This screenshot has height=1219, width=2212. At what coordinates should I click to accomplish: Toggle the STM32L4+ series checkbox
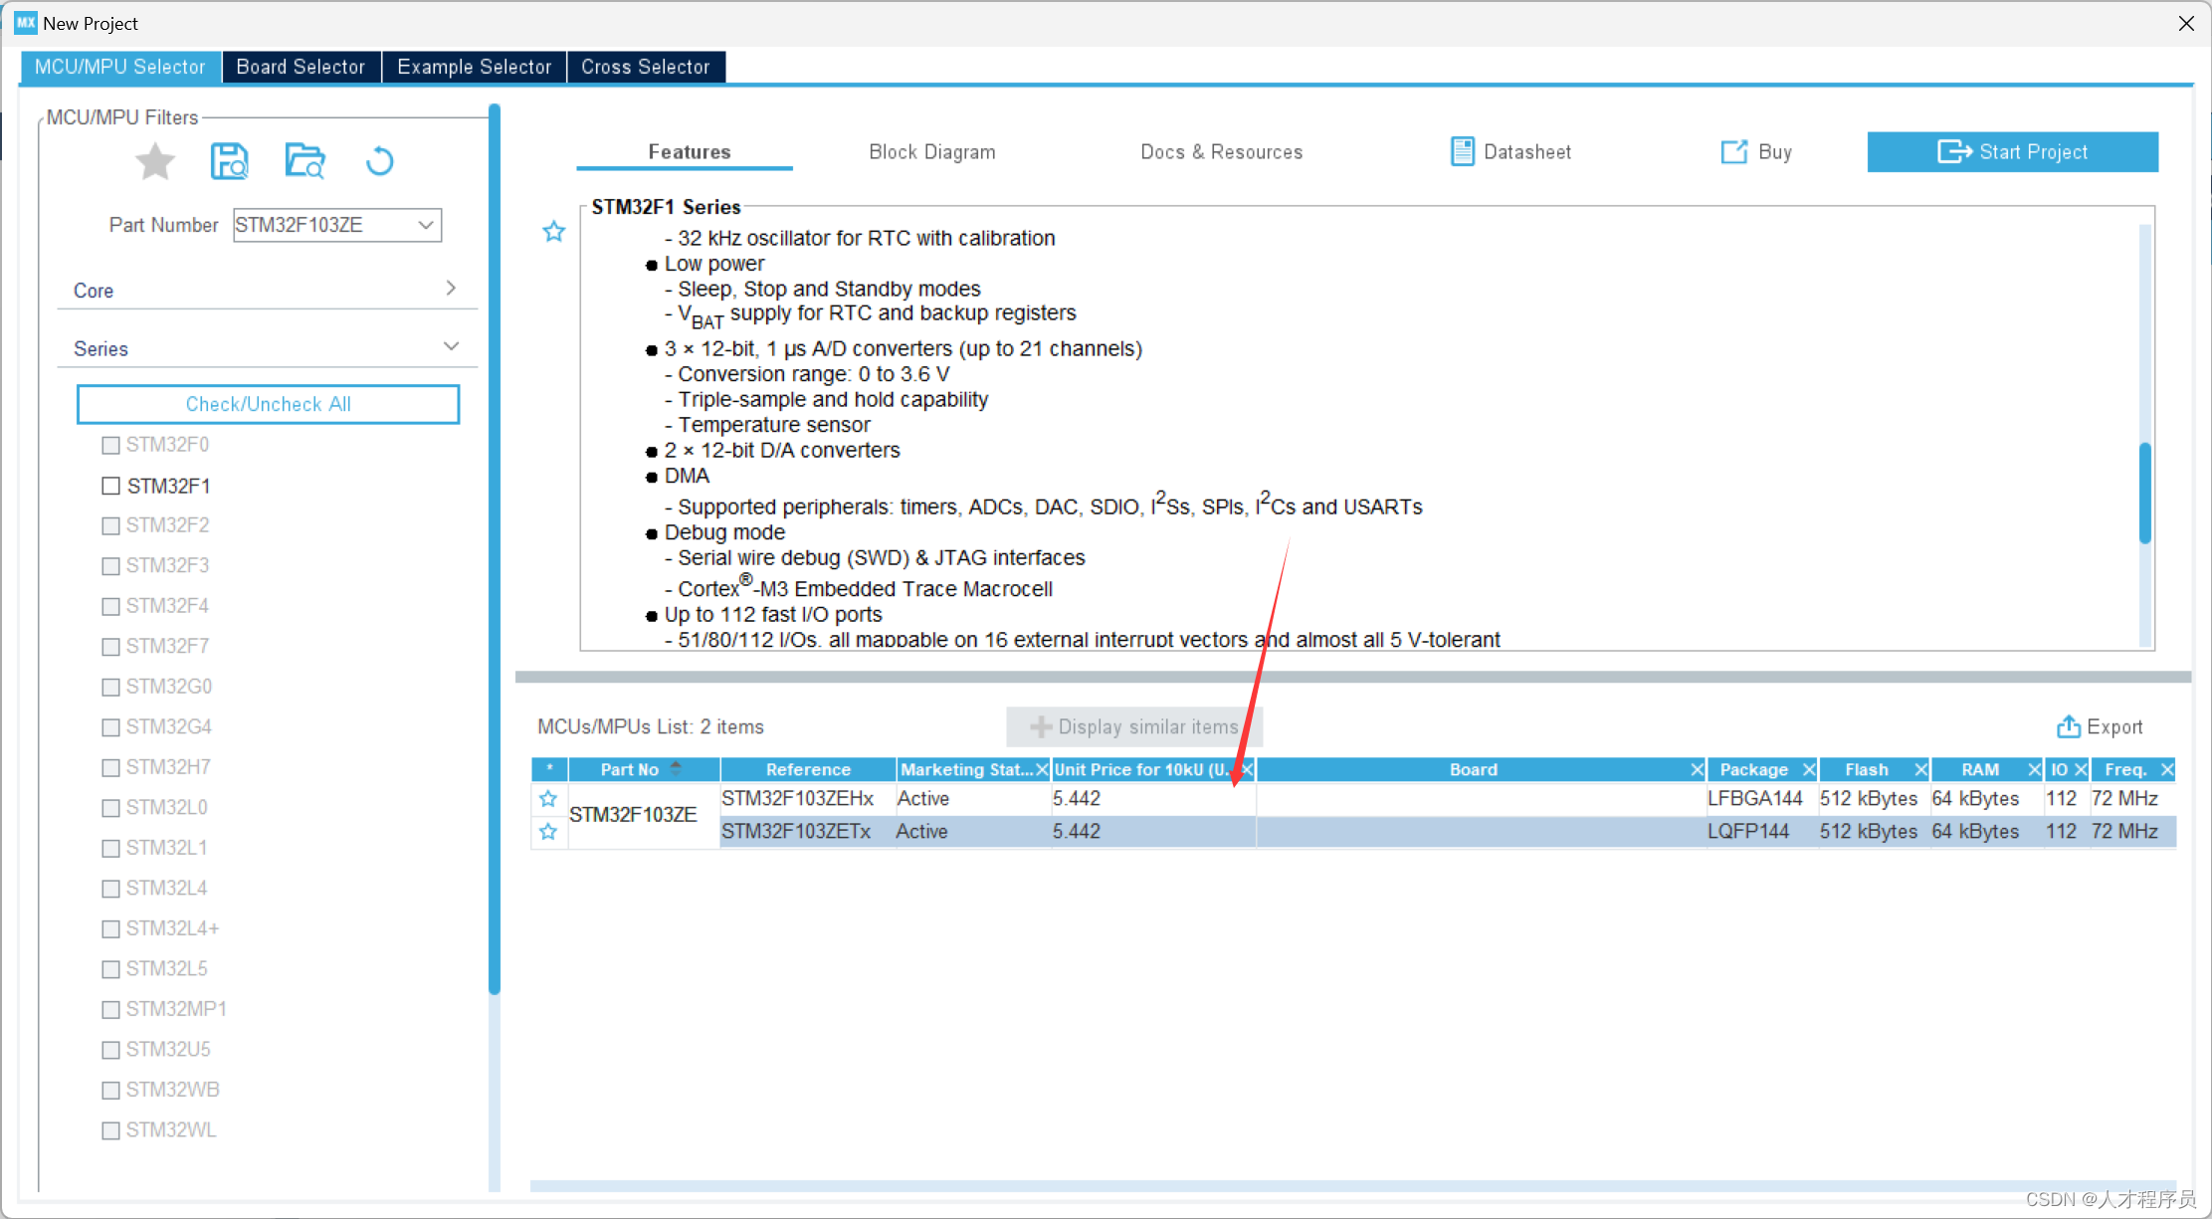coord(110,928)
